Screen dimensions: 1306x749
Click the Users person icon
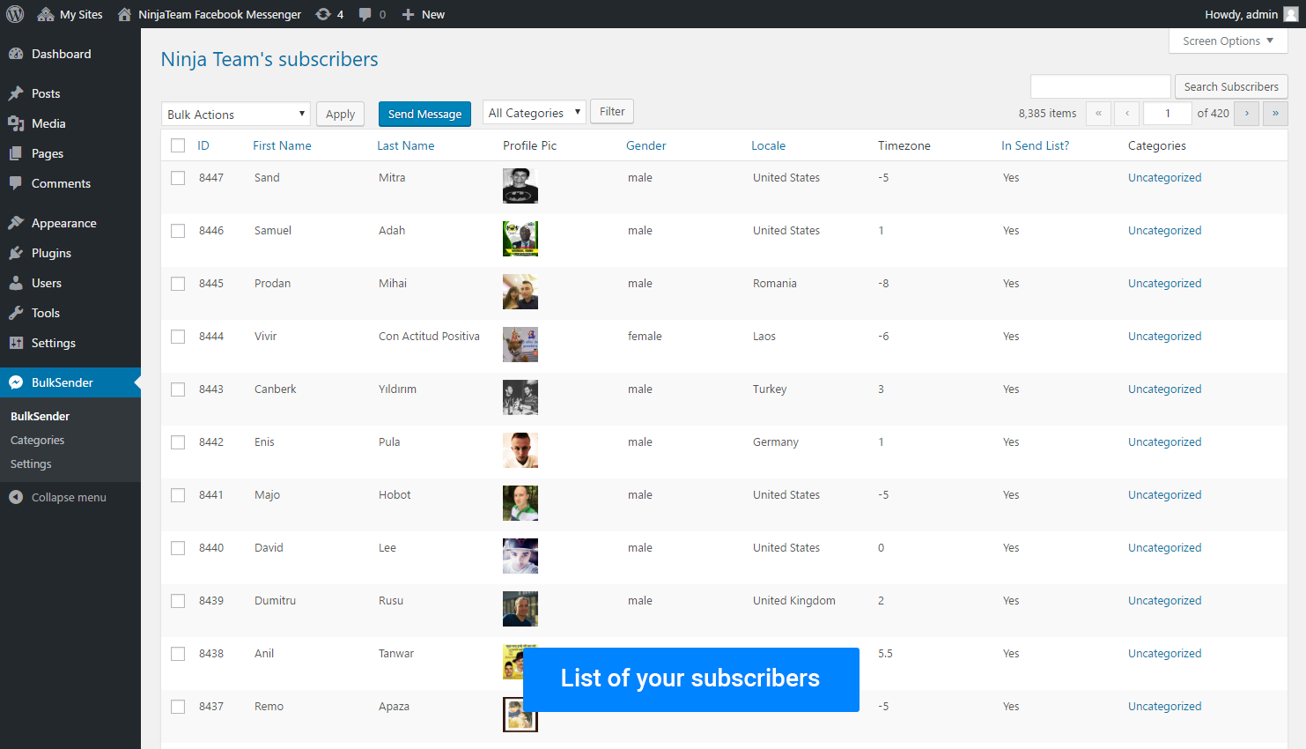tap(16, 283)
